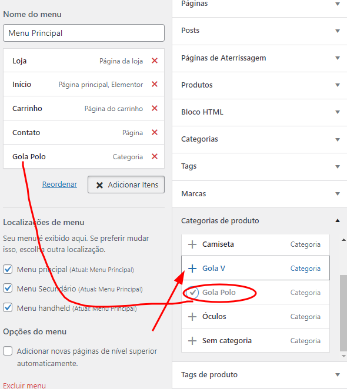
Task: Add Camiseta category with plus icon
Action: [x=192, y=244]
